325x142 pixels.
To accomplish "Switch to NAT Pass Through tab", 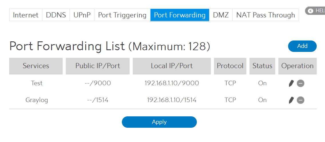I will (x=265, y=15).
